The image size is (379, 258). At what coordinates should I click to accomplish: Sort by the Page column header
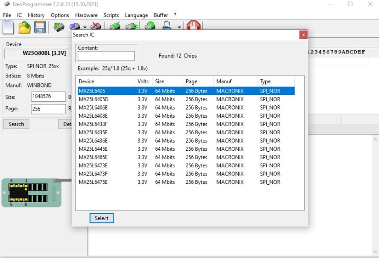click(199, 81)
